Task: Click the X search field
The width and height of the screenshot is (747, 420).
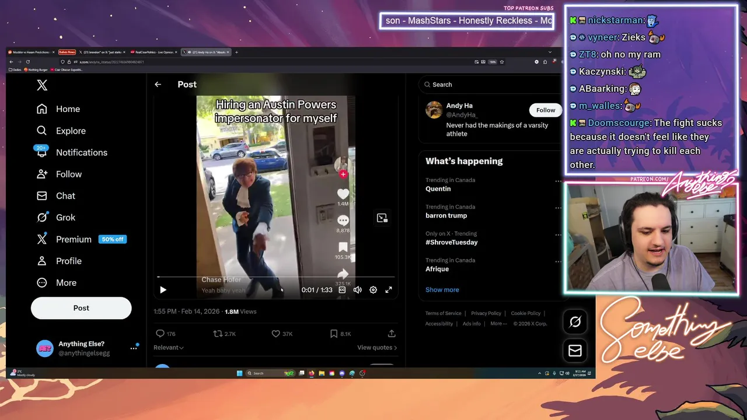Action: pyautogui.click(x=489, y=85)
